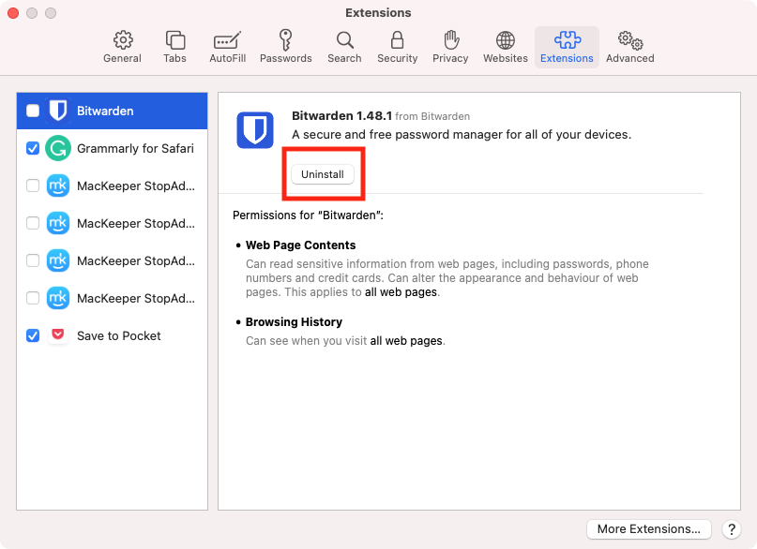Click the Bitwarden shield icon in the list
Image resolution: width=757 pixels, height=549 pixels.
click(58, 111)
